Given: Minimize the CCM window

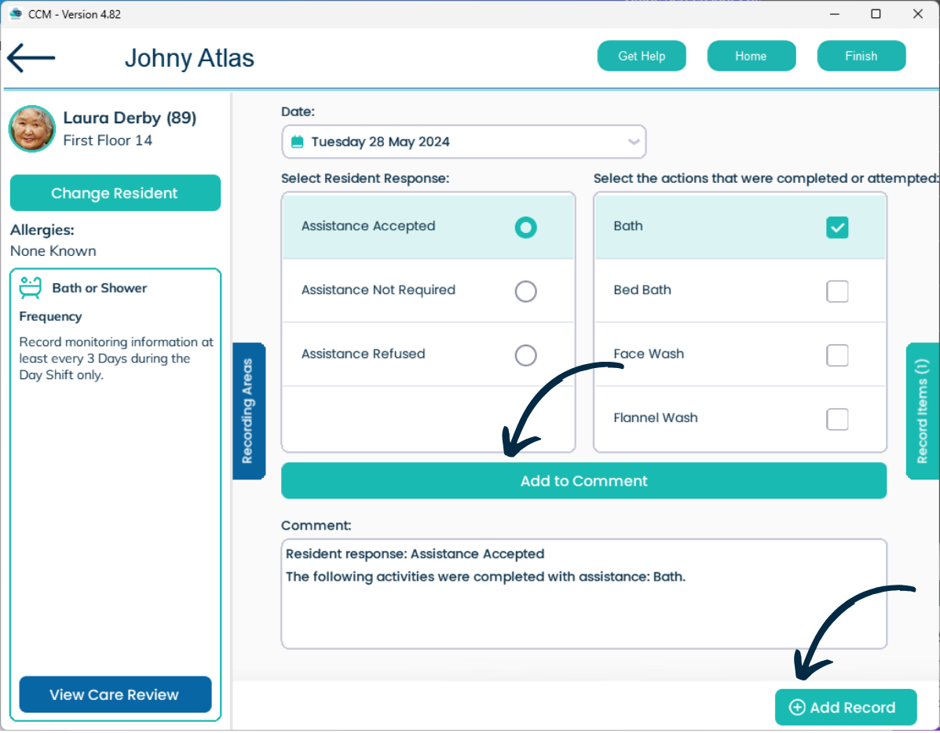Looking at the screenshot, I should click(834, 14).
